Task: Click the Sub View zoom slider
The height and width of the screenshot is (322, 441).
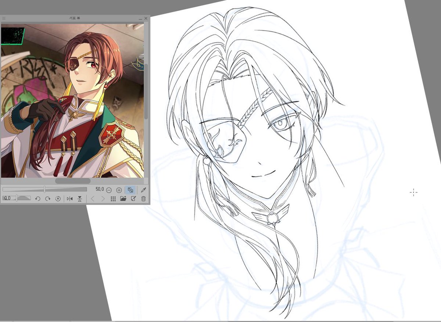Action: pyautogui.click(x=44, y=189)
